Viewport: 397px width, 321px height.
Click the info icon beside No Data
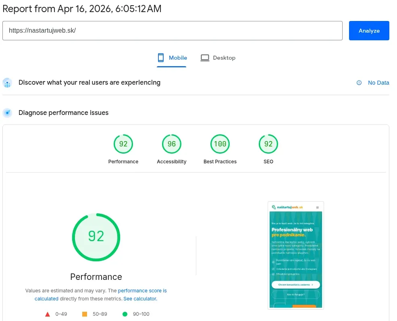click(x=359, y=83)
